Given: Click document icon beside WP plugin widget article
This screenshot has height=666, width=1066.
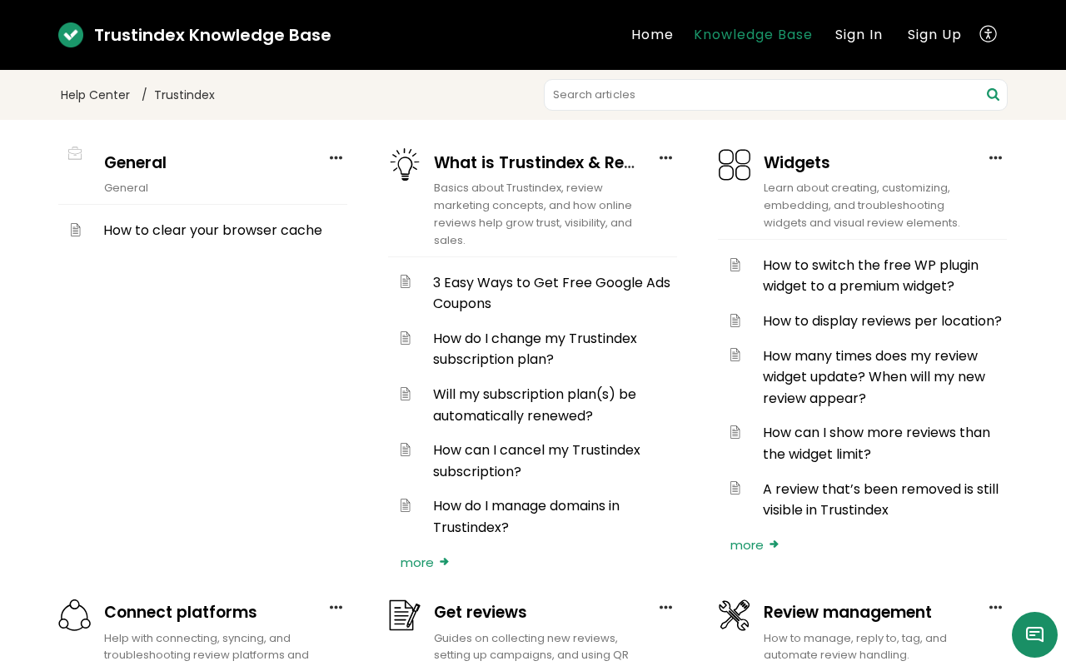Looking at the screenshot, I should coord(735,265).
